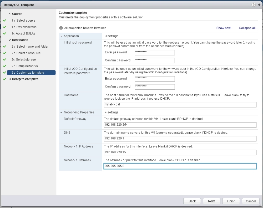Click green checkmark next to Select source
263x208 pixels.
click(x=4, y=21)
